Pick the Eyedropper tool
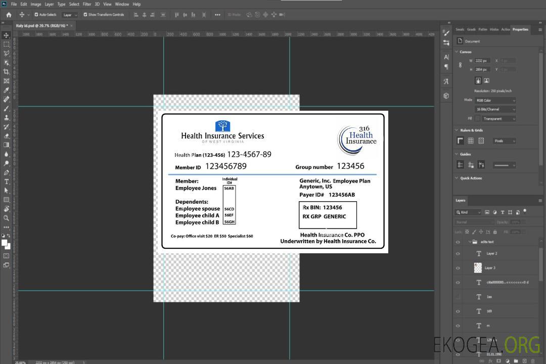 tap(6, 90)
